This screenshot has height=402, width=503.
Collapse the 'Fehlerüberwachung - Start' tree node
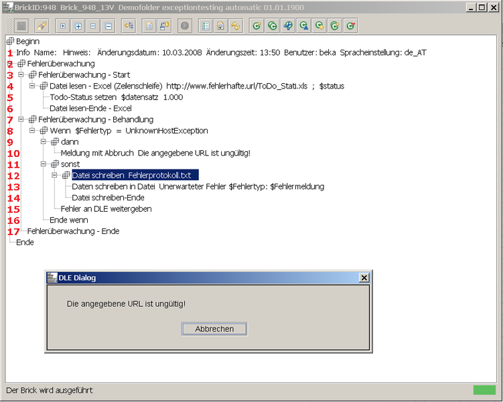coord(21,74)
